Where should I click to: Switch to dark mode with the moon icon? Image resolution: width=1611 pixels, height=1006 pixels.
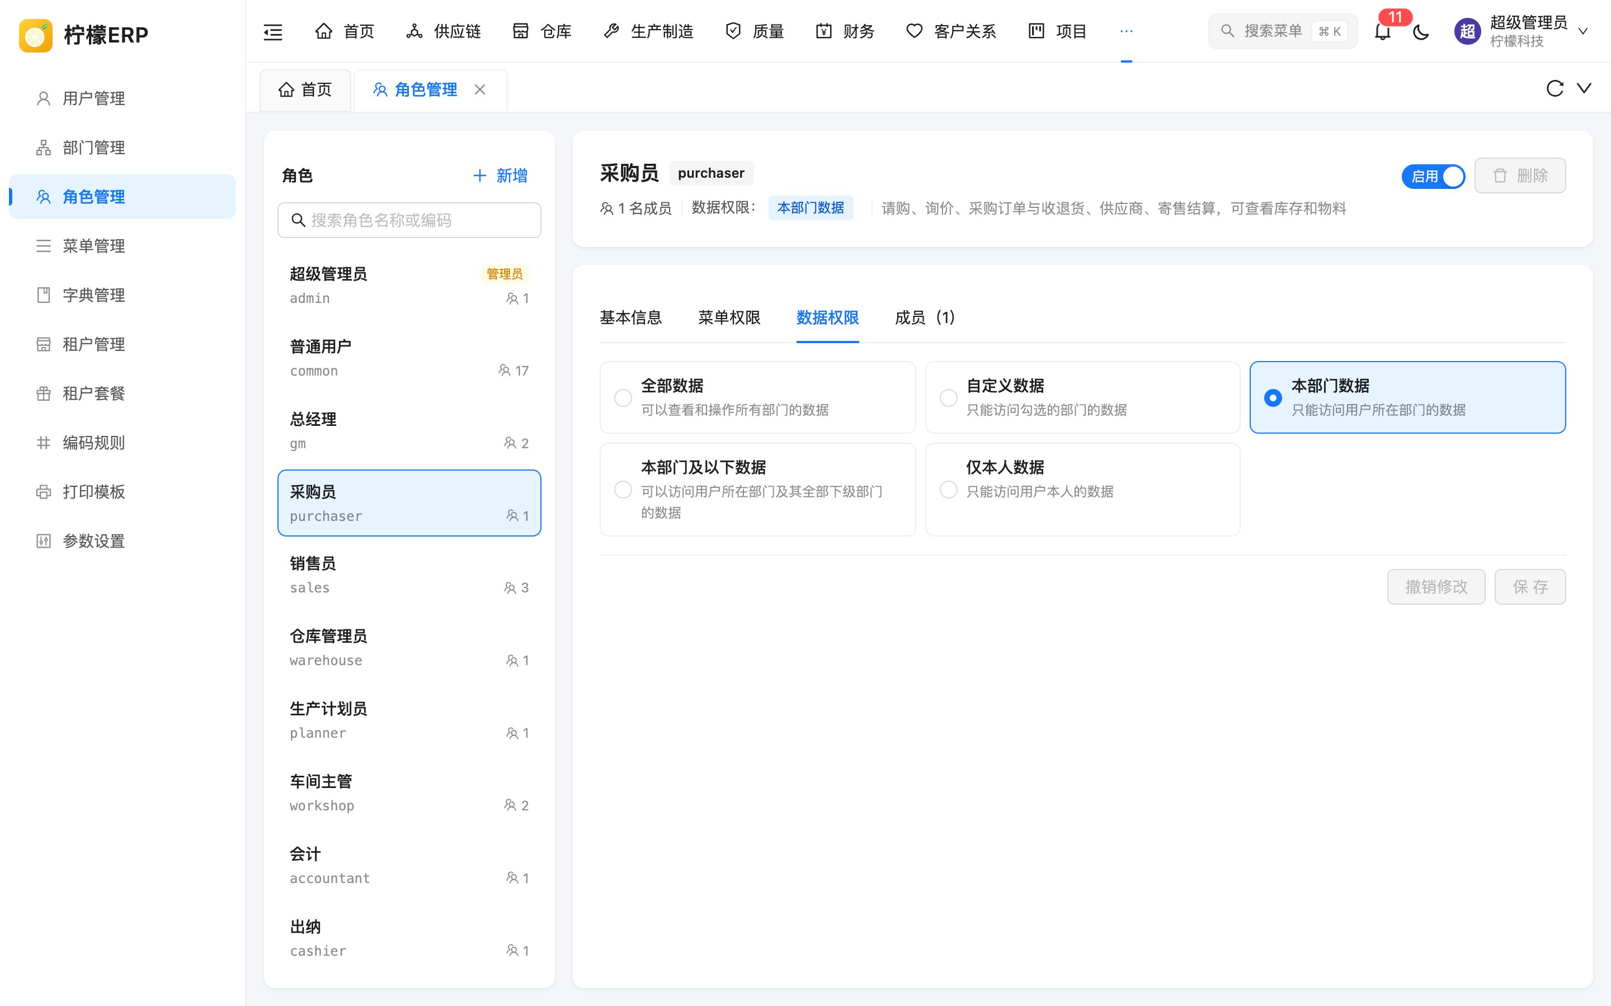pos(1421,31)
